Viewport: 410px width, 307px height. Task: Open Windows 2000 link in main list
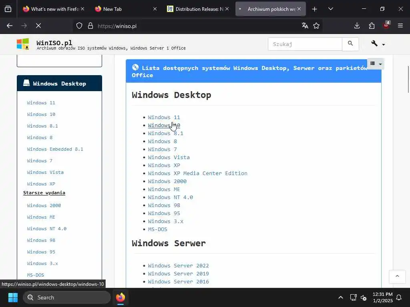click(x=167, y=181)
